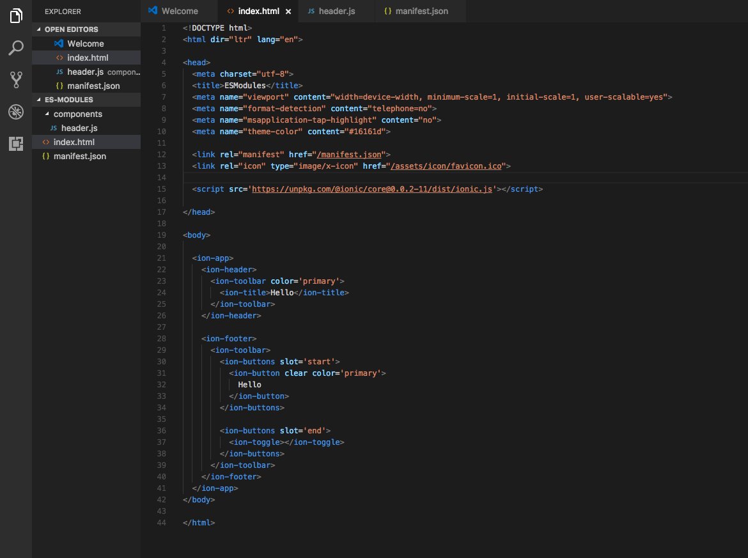The image size is (748, 558).
Task: Click the JS icon in the header.js tab
Action: pyautogui.click(x=311, y=11)
